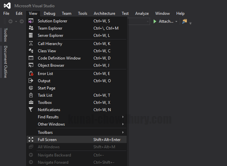Click the toolbar forward navigation button
This screenshot has width=227, height=166.
[x=22, y=21]
